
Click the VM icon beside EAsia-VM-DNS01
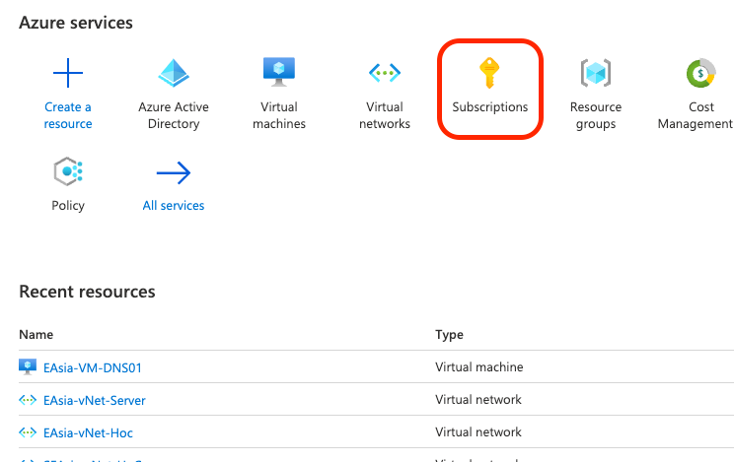point(28,367)
